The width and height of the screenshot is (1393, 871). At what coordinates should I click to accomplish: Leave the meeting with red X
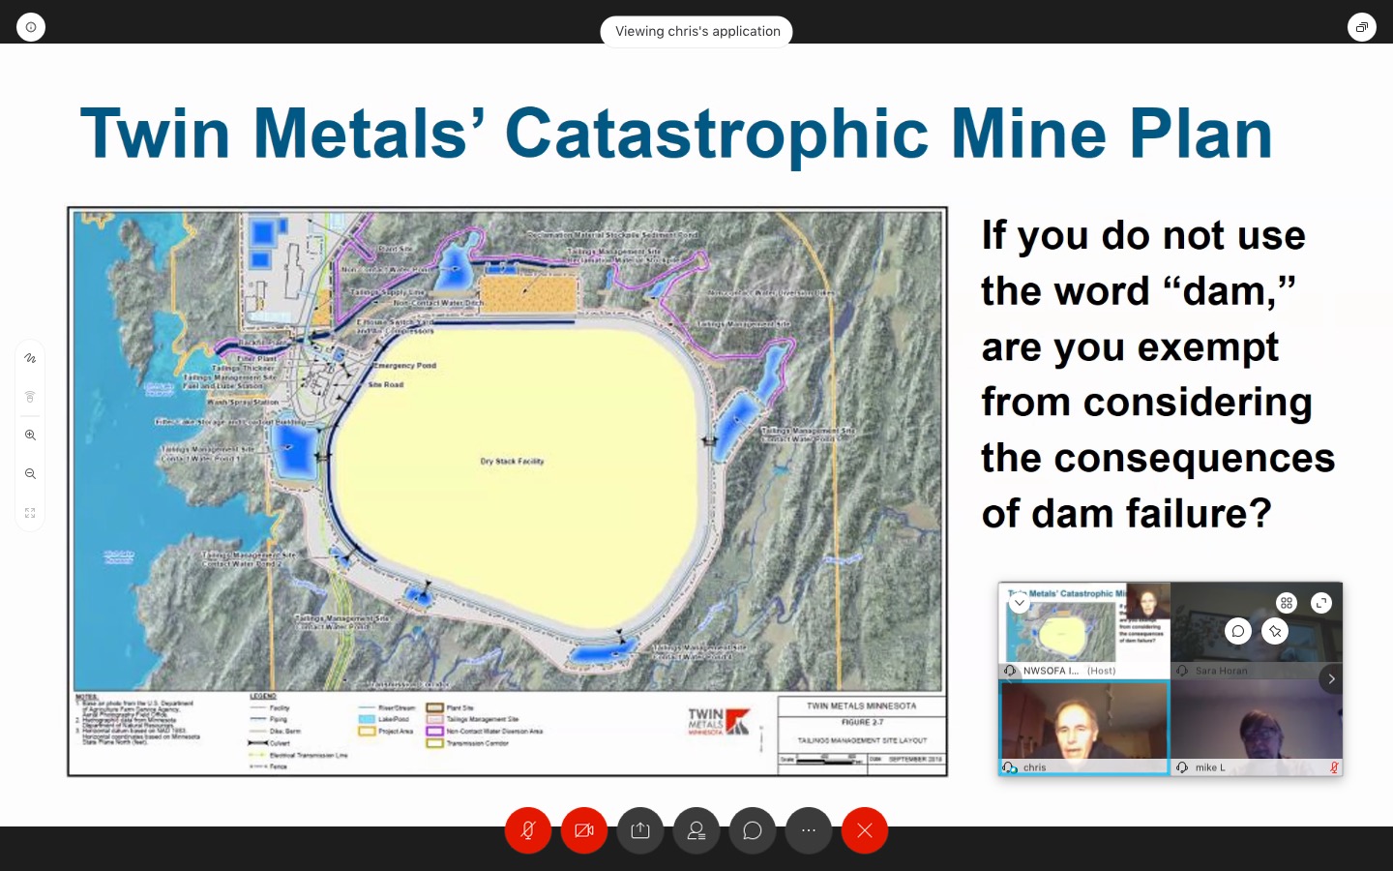pyautogui.click(x=865, y=830)
